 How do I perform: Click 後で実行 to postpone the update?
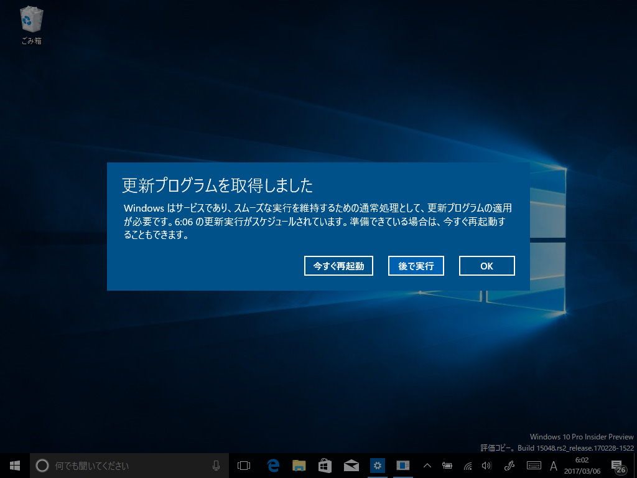coord(416,266)
